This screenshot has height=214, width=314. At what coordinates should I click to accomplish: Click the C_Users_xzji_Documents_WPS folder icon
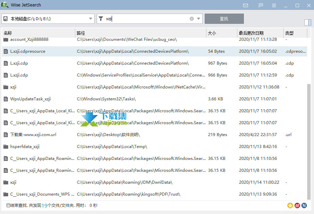pos(6,194)
